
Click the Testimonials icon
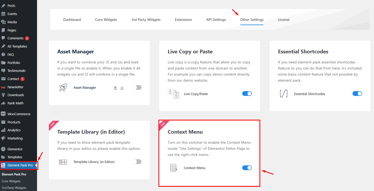point(3,71)
